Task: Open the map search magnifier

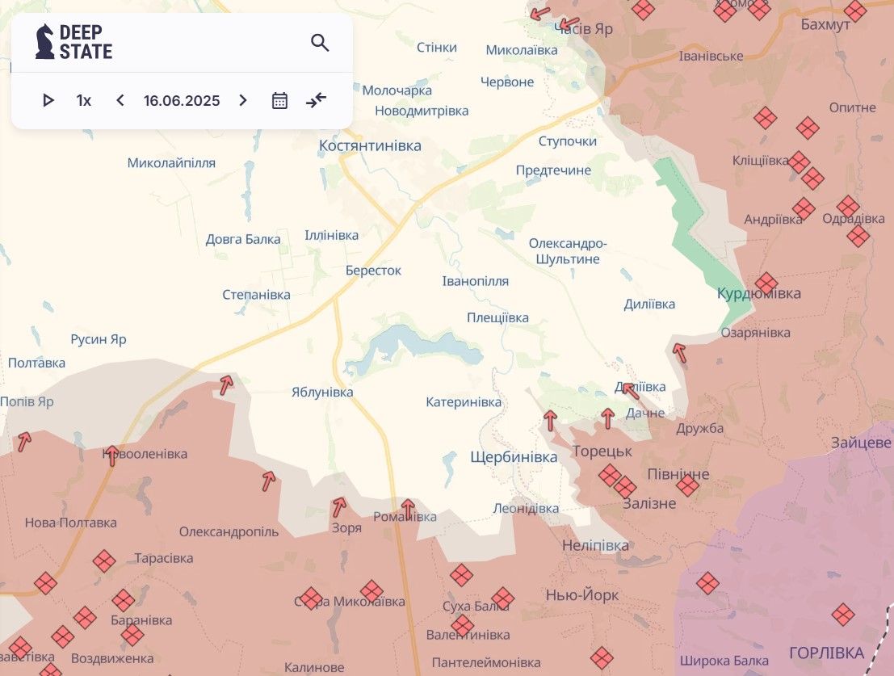Action: (x=320, y=43)
